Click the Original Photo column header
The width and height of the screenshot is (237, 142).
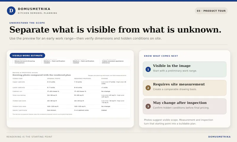click(54, 79)
